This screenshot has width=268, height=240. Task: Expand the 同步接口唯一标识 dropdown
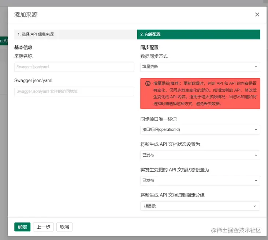pos(200,130)
